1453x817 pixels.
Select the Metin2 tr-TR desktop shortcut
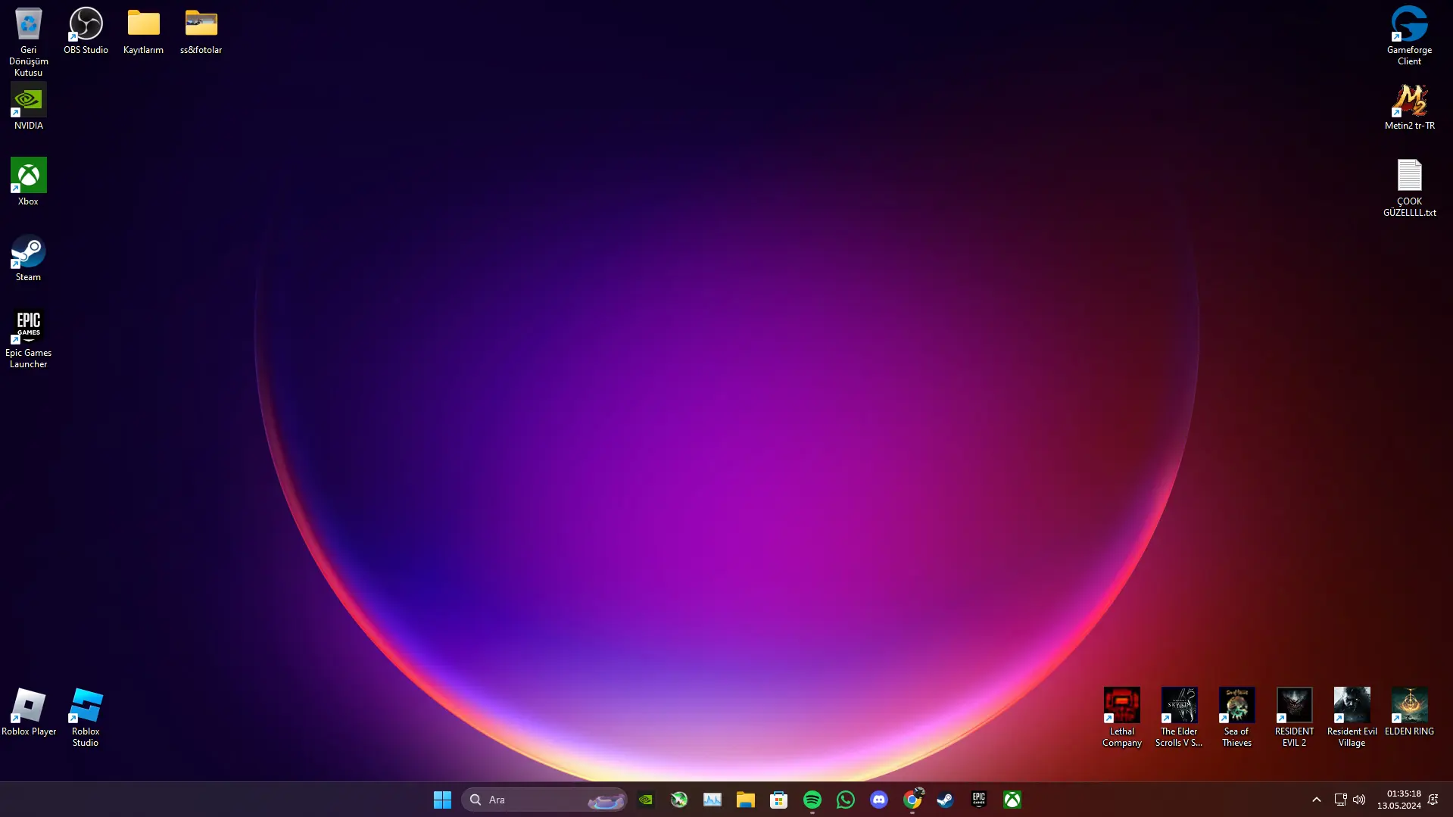(1409, 106)
